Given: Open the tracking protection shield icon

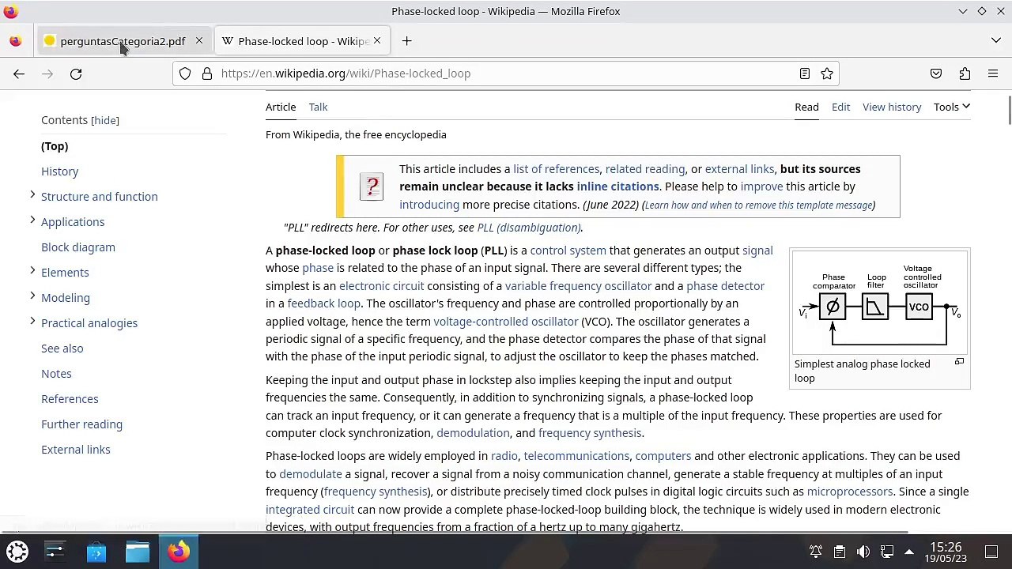Looking at the screenshot, I should coord(185,73).
